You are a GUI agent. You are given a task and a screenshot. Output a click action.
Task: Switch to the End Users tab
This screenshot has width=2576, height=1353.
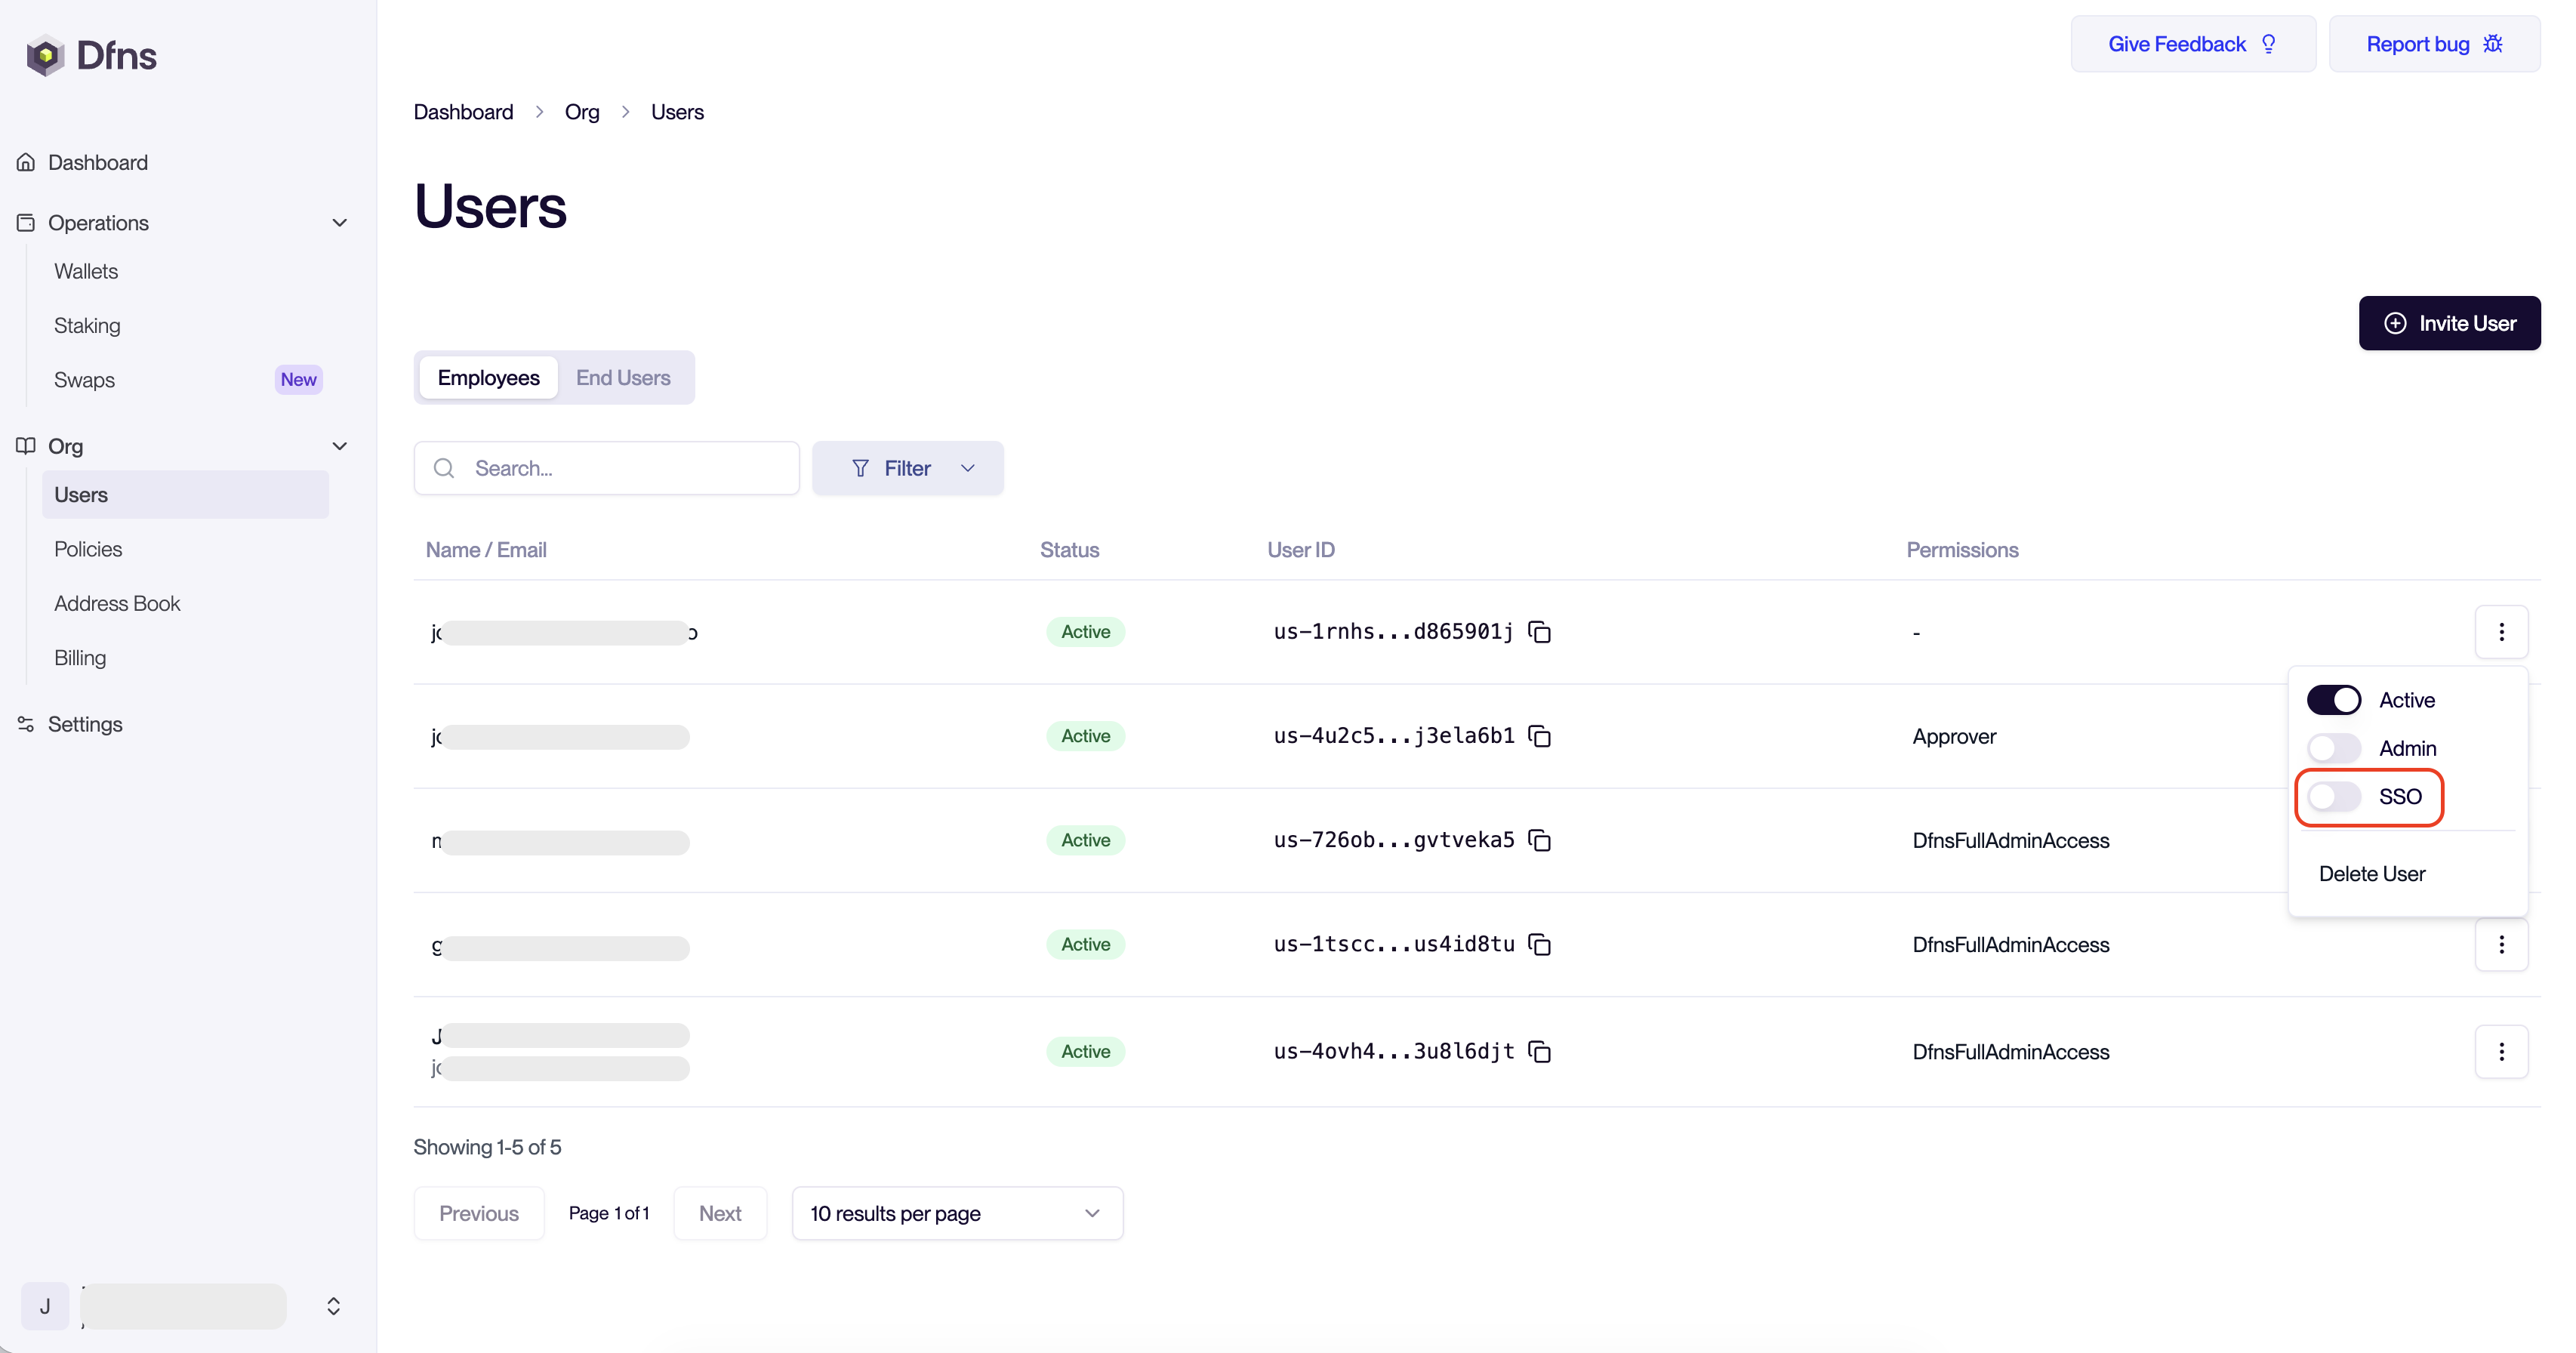pyautogui.click(x=623, y=378)
